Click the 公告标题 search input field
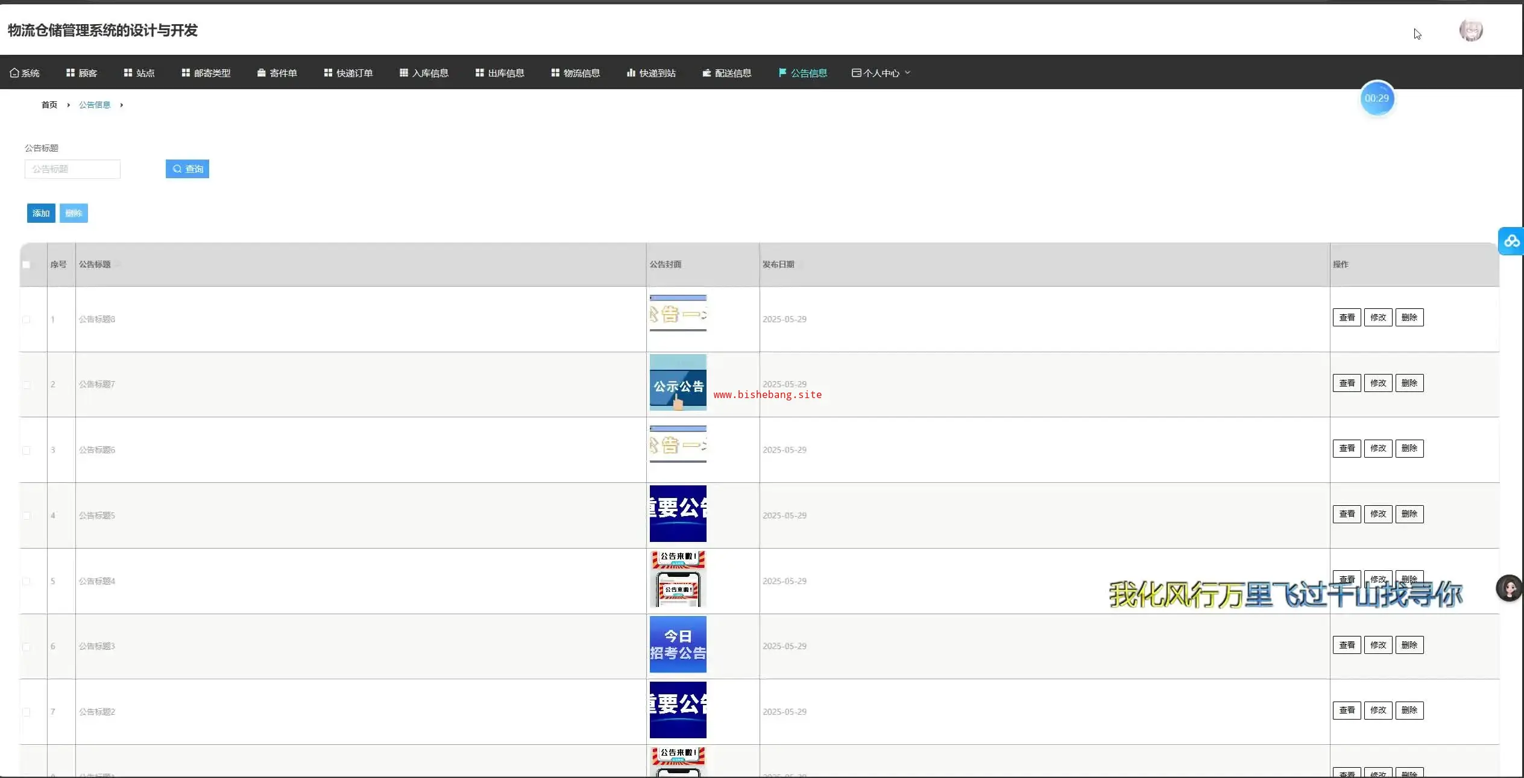This screenshot has height=778, width=1524. tap(72, 169)
